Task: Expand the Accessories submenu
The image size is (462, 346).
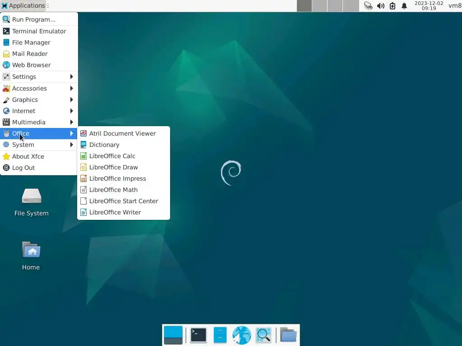Action: pos(39,88)
